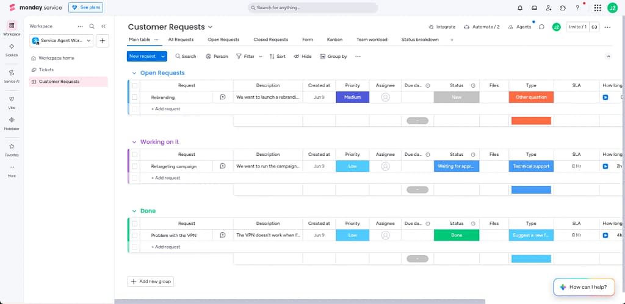Viewport: 625px width, 304px height.
Task: Tick the Problem with the VPN checkbox
Action: click(x=135, y=235)
